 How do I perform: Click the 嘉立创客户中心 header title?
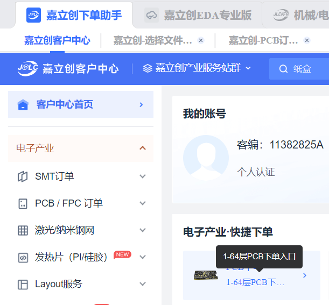[81, 69]
